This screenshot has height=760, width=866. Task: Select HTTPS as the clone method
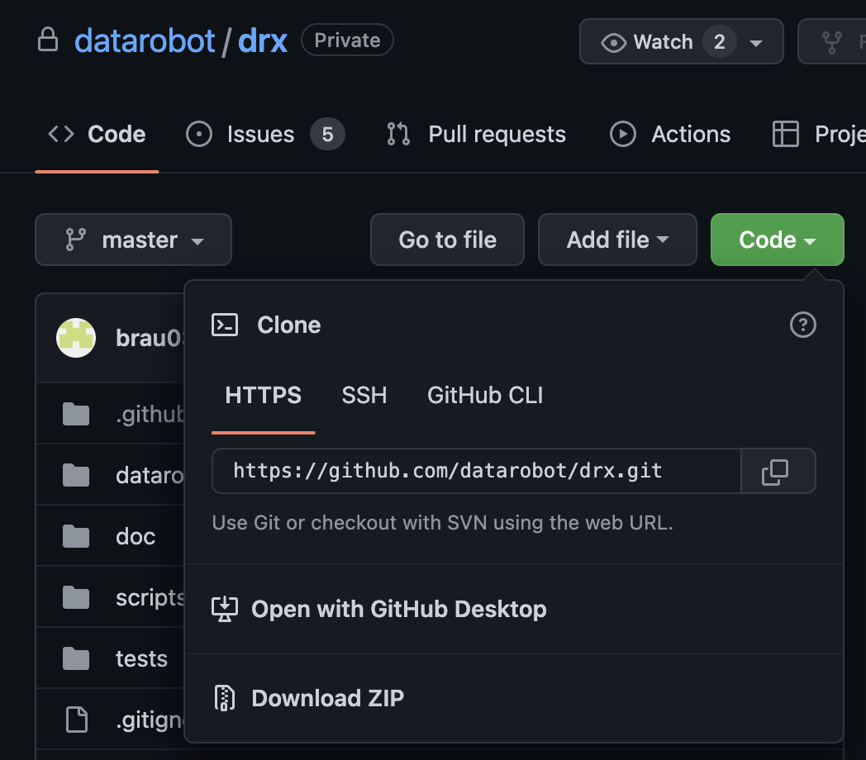point(263,395)
